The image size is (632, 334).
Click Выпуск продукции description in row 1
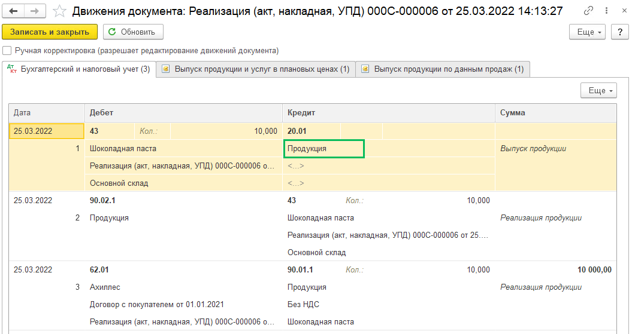pos(533,149)
